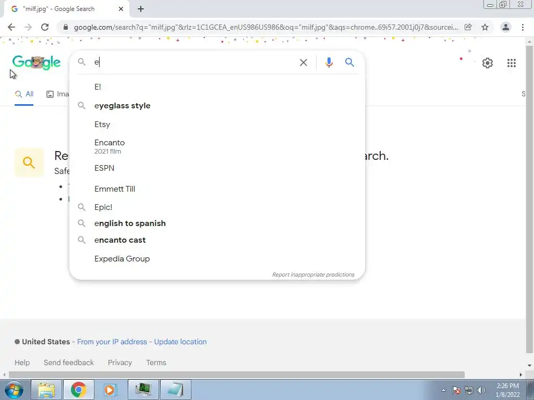This screenshot has height=400, width=534.
Task: Open the Chrome three-dot menu
Action: point(523,27)
